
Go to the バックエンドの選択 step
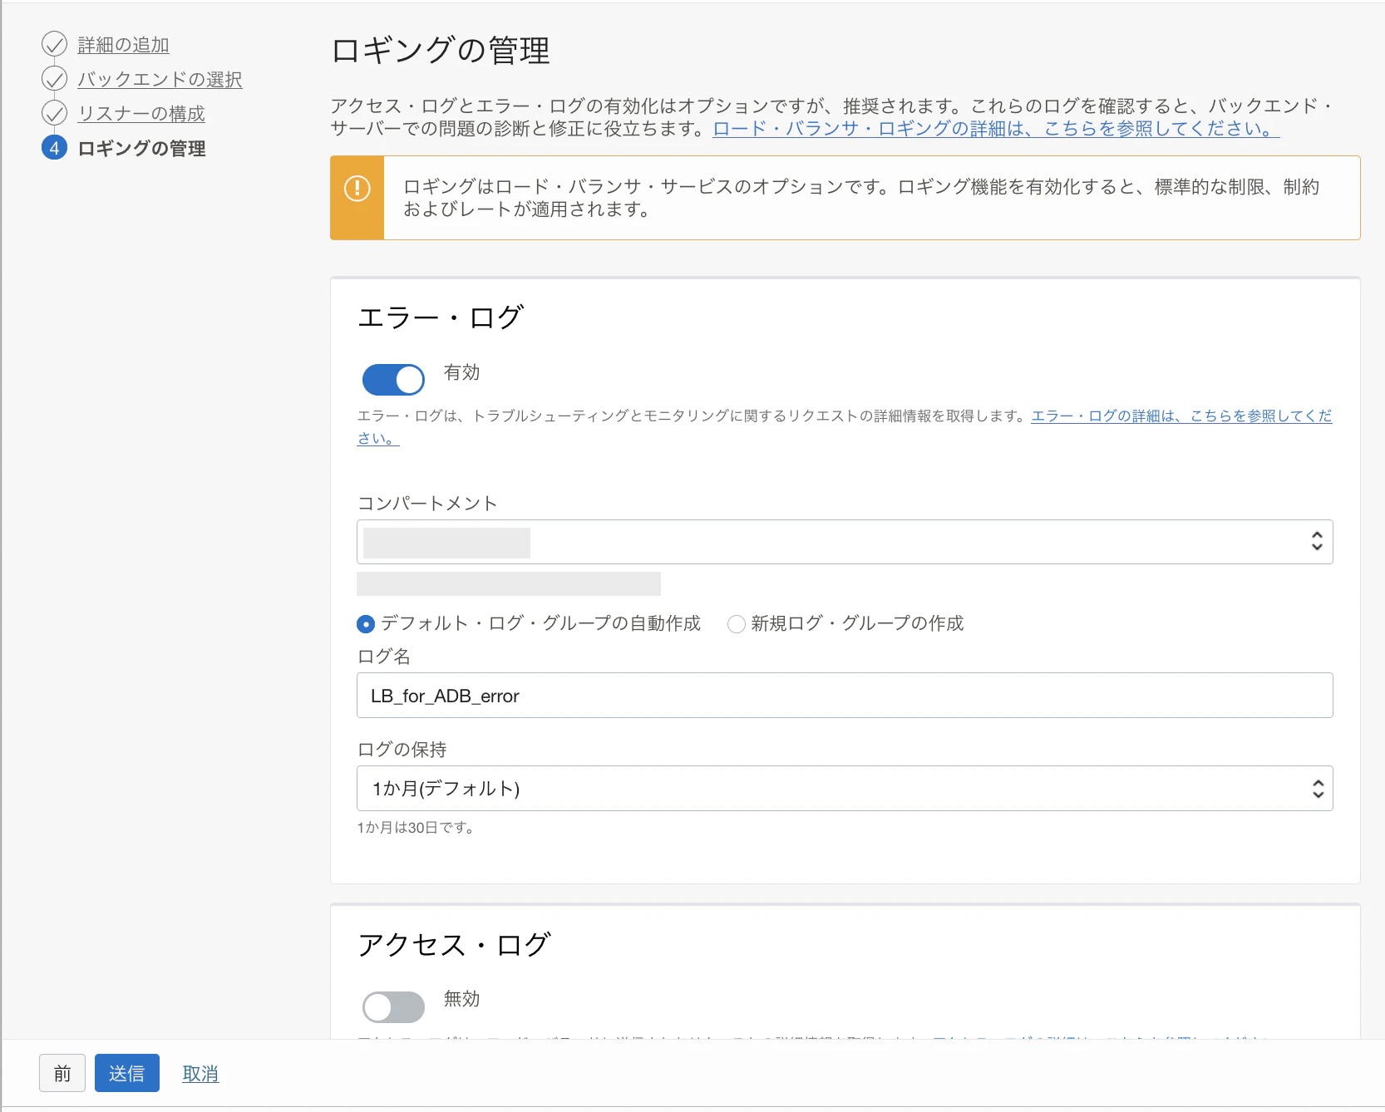click(x=160, y=80)
